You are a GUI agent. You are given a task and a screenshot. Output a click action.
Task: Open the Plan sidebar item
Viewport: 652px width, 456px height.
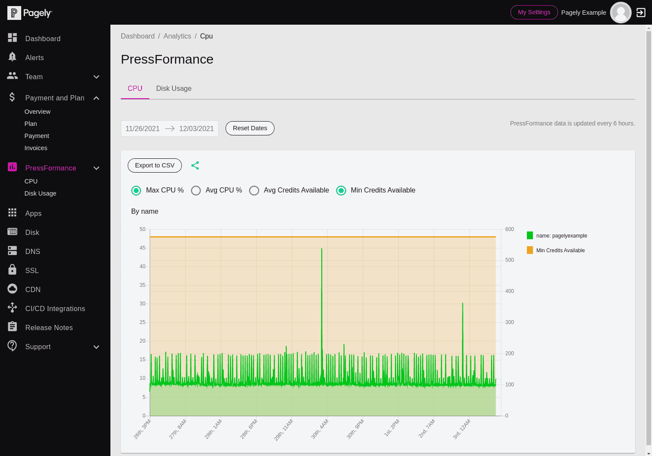click(31, 124)
